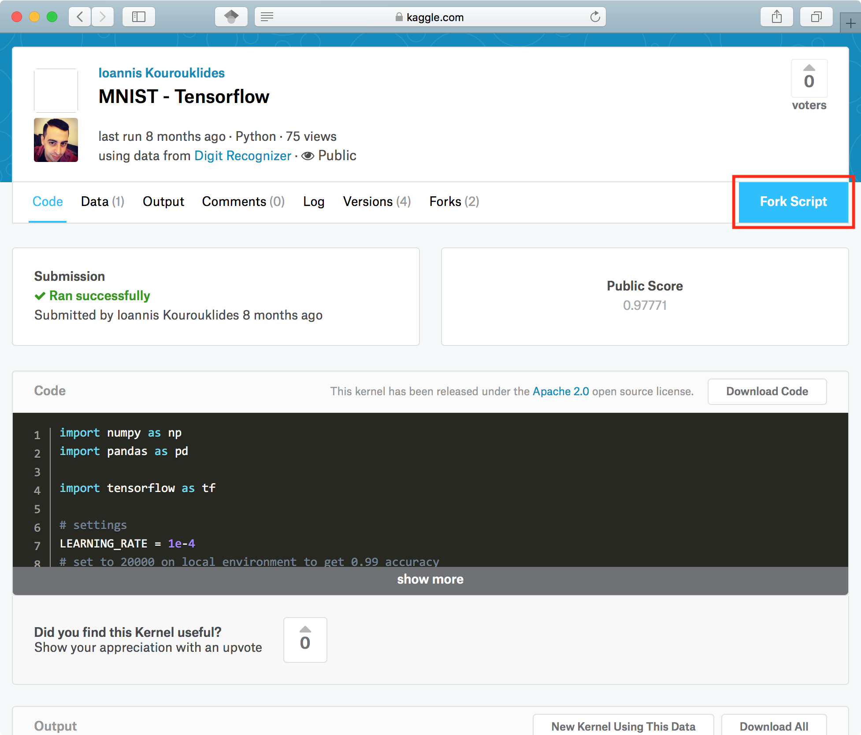Image resolution: width=861 pixels, height=735 pixels.
Task: Open the Safari share icon
Action: [776, 17]
